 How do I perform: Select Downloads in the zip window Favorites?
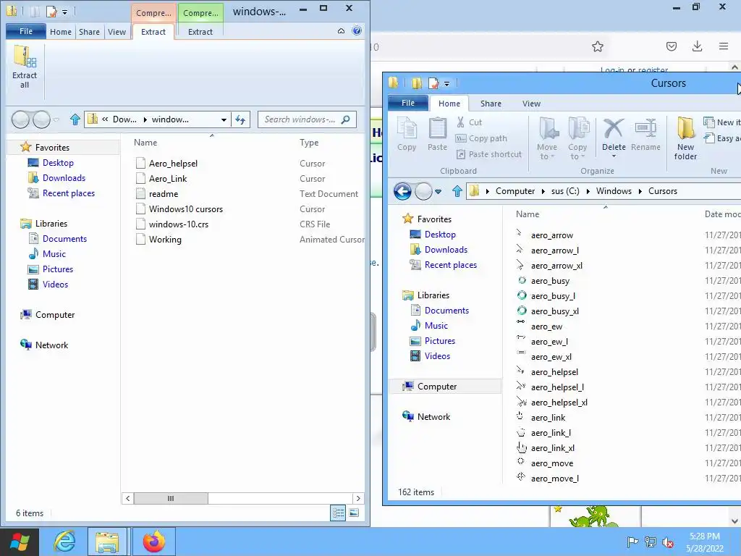point(64,178)
